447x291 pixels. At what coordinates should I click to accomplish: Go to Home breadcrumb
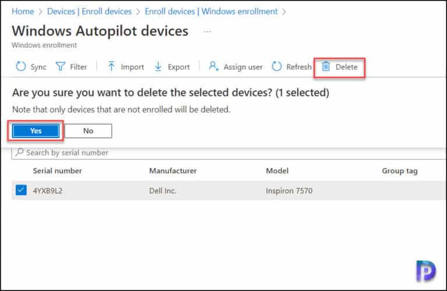[23, 12]
